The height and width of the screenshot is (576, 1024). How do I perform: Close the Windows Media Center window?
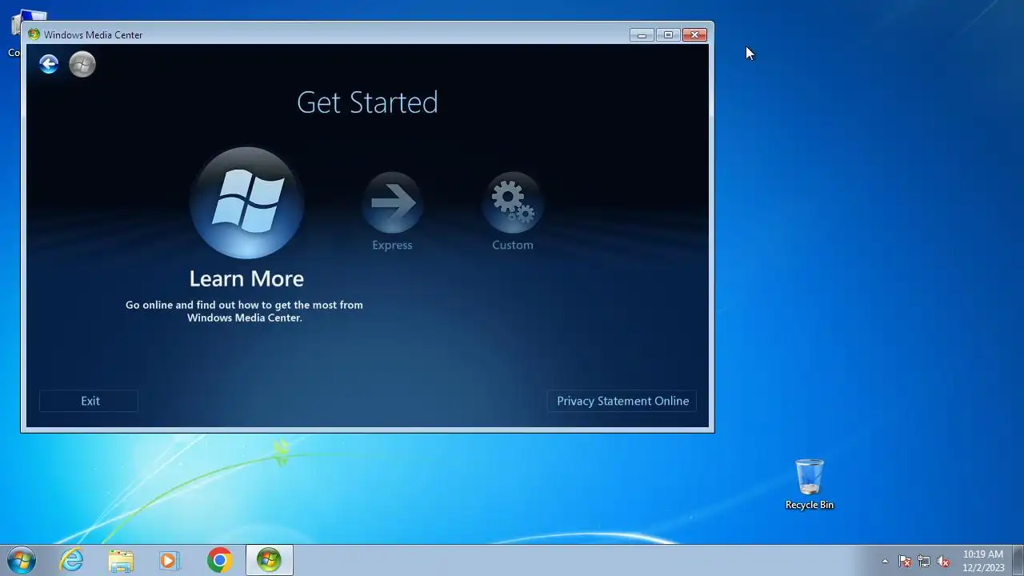point(695,34)
